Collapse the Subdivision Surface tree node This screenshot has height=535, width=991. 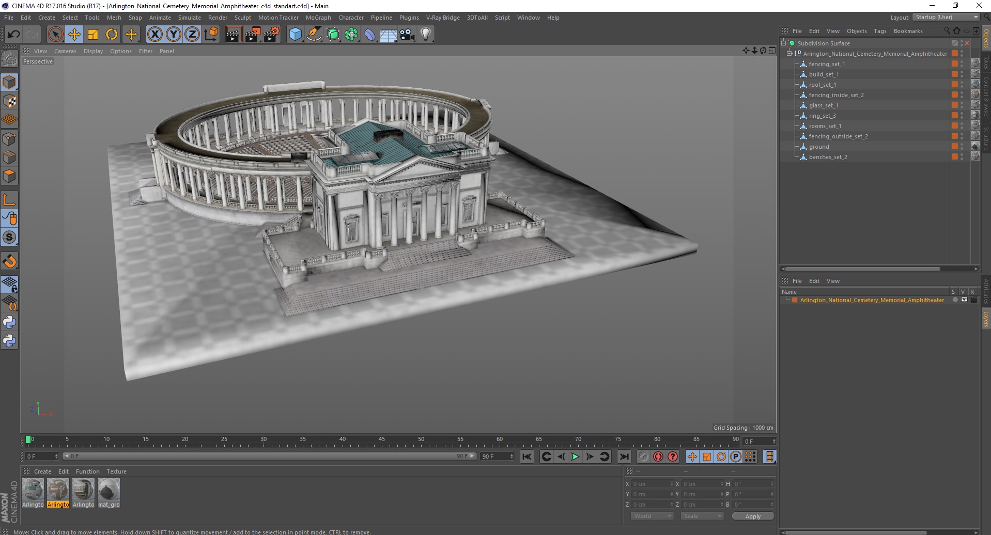[784, 43]
